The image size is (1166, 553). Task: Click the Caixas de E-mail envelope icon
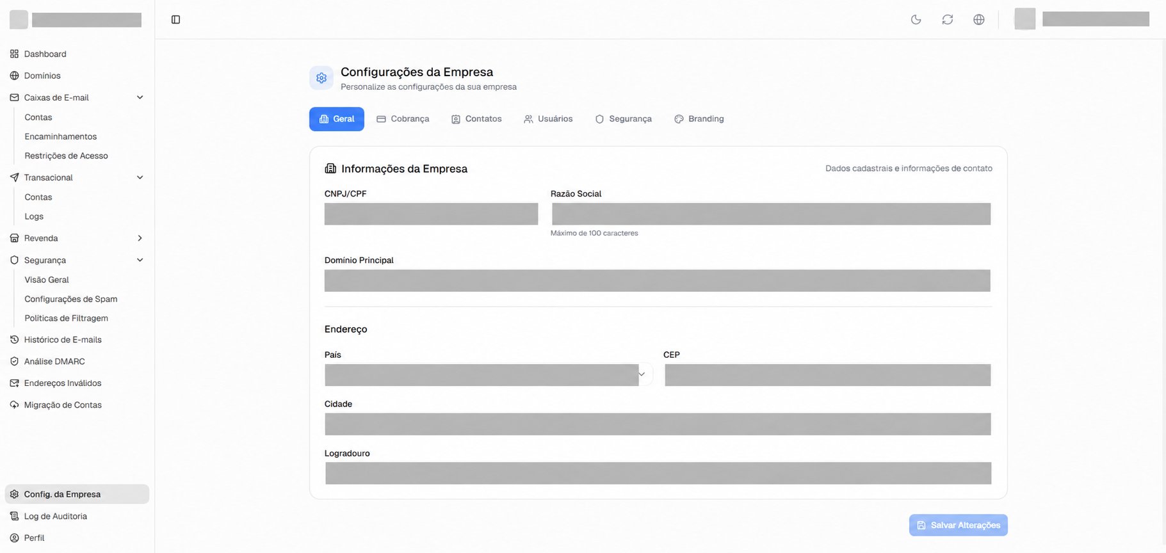click(x=14, y=97)
